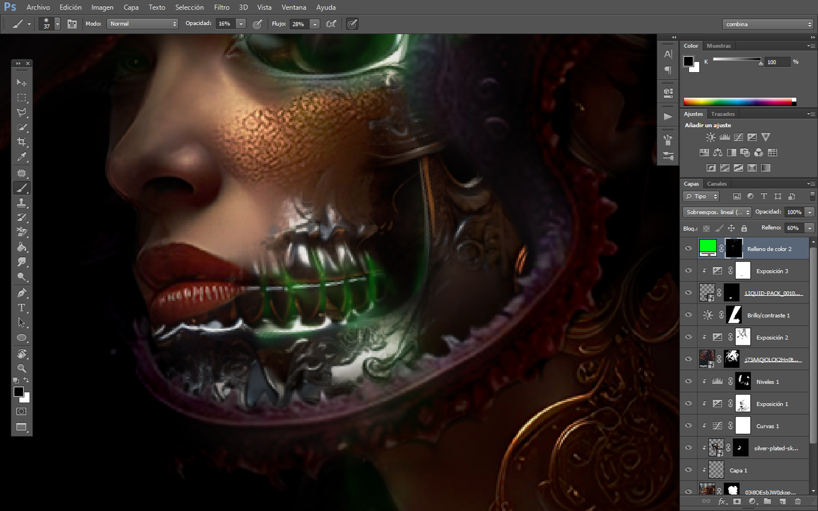Open the combina workspace dropdown

click(769, 24)
